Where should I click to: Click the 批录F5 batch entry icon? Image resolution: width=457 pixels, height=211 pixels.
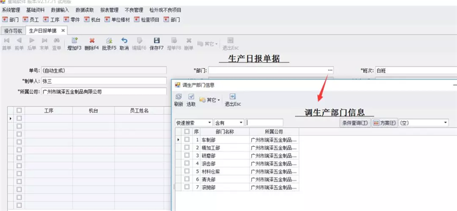109,40
